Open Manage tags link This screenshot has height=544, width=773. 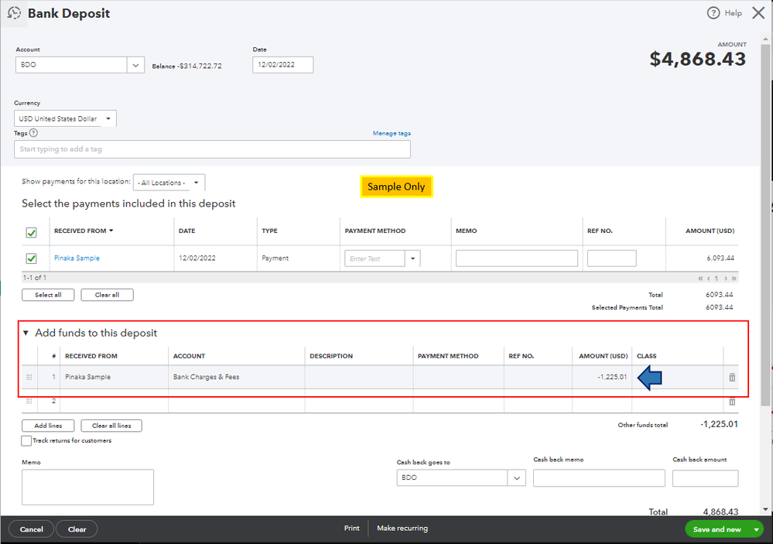pyautogui.click(x=392, y=132)
